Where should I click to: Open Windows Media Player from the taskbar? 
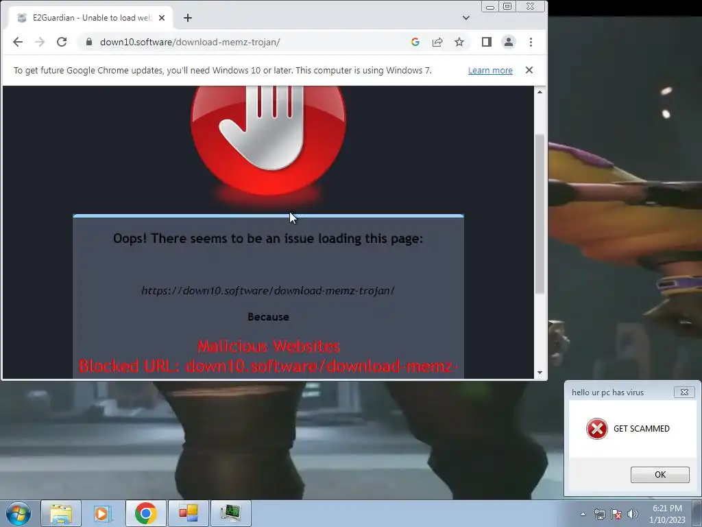pos(103,513)
